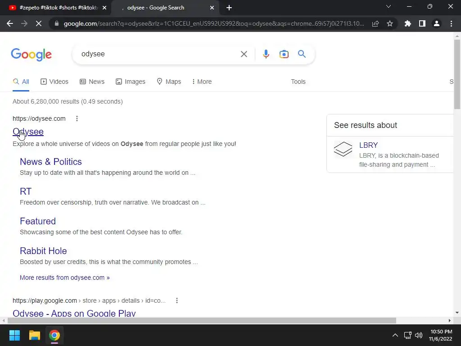Switch to Maps results

[169, 82]
